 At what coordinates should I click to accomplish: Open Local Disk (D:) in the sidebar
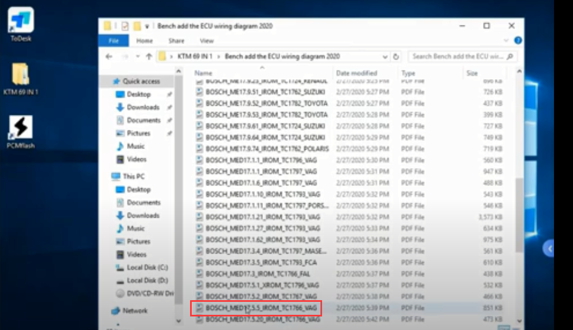point(147,280)
